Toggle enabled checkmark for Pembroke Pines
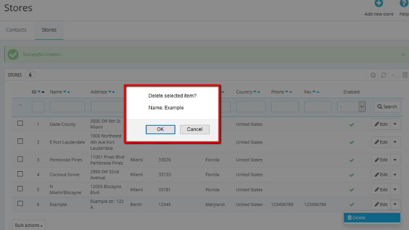This screenshot has height=230, width=409. pyautogui.click(x=352, y=160)
